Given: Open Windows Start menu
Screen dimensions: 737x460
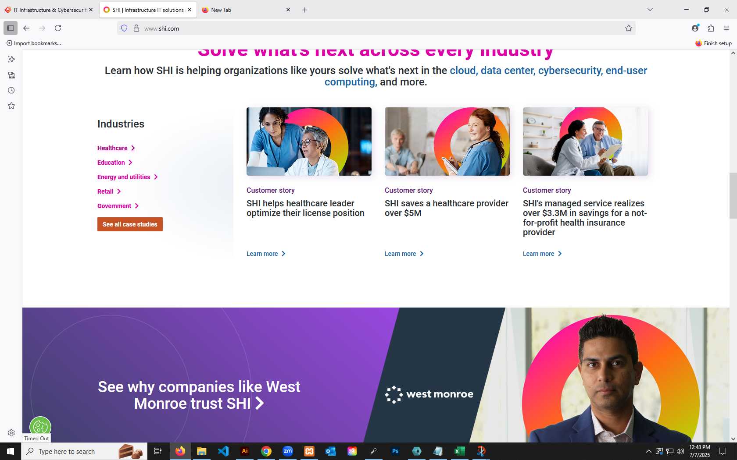Looking at the screenshot, I should (x=11, y=451).
